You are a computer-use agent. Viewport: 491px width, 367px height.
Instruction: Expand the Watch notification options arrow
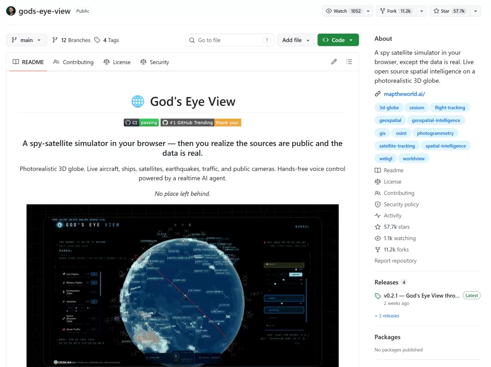pos(368,11)
